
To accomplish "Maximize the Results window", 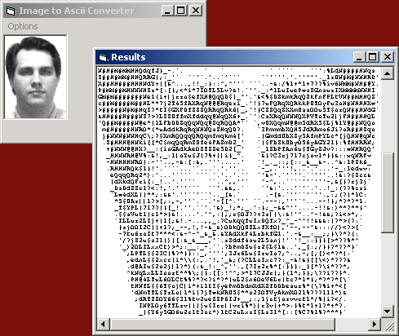I will pyautogui.click(x=372, y=57).
